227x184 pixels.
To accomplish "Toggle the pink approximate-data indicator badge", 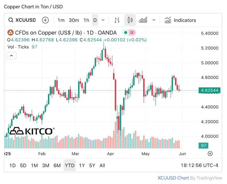I will pos(132,33).
